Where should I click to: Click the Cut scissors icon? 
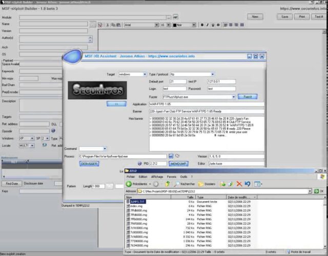(x=108, y=25)
